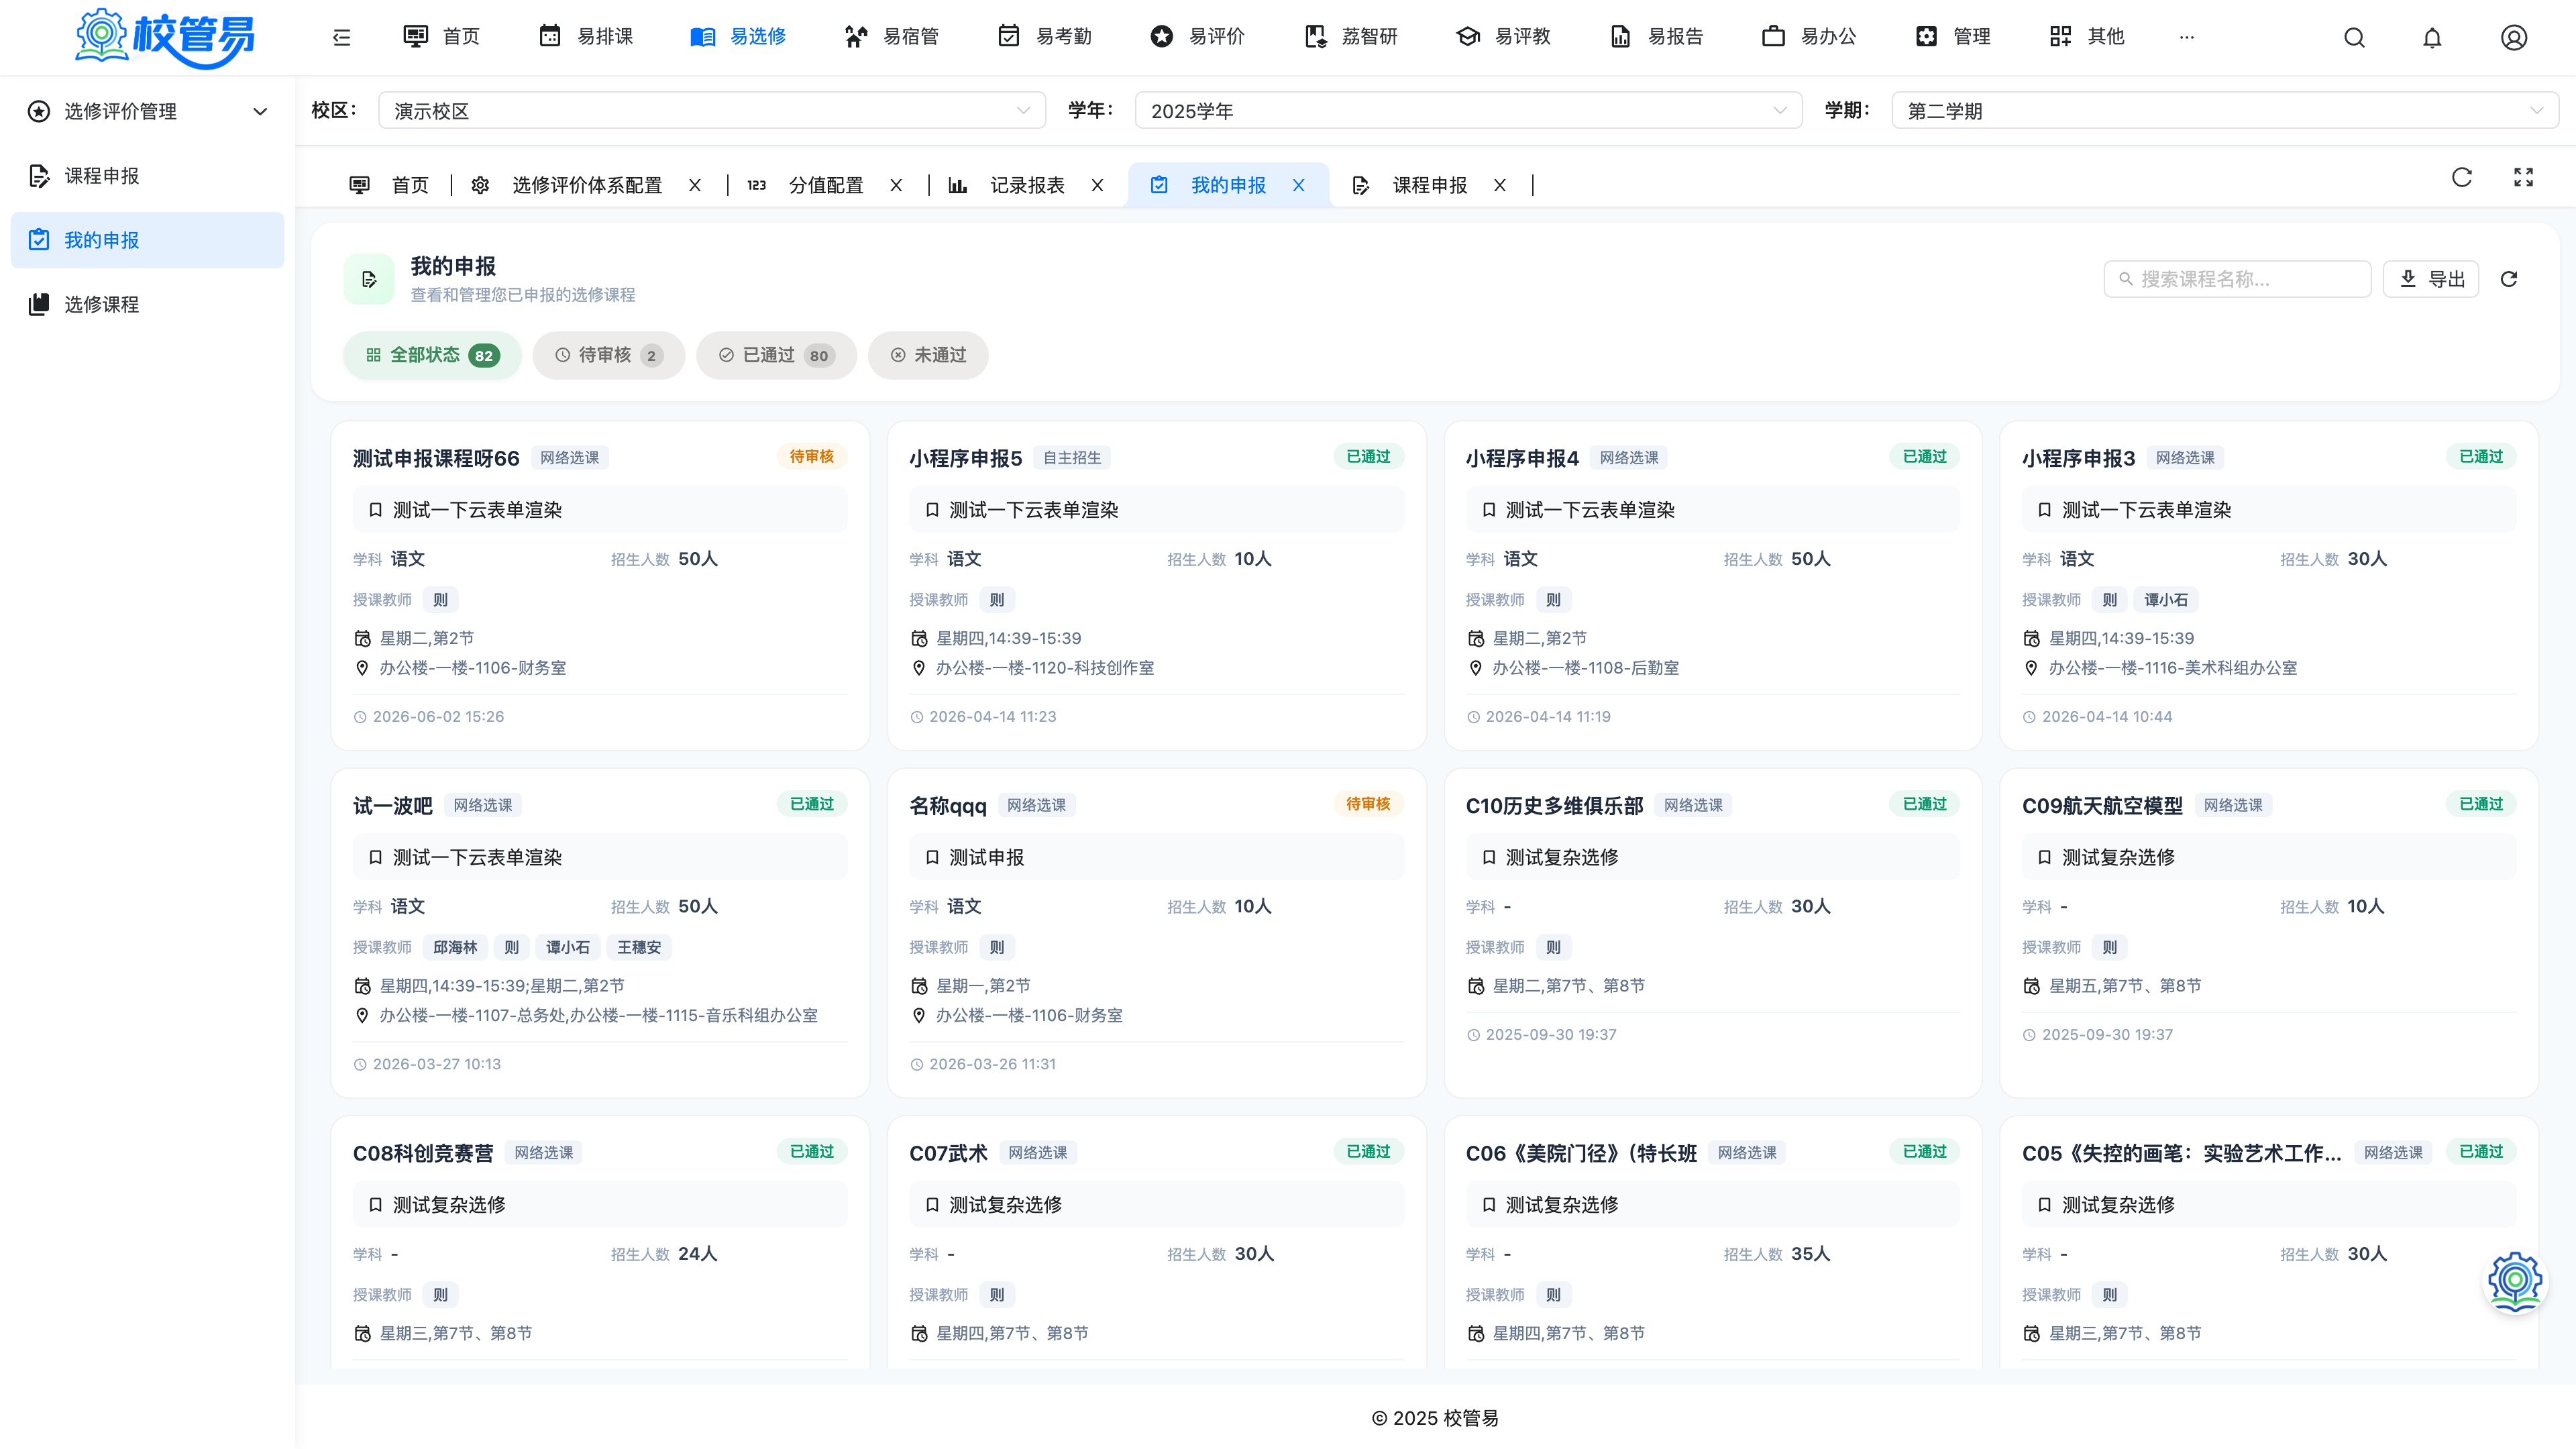Open 小程序申报5 course card

point(1156,585)
